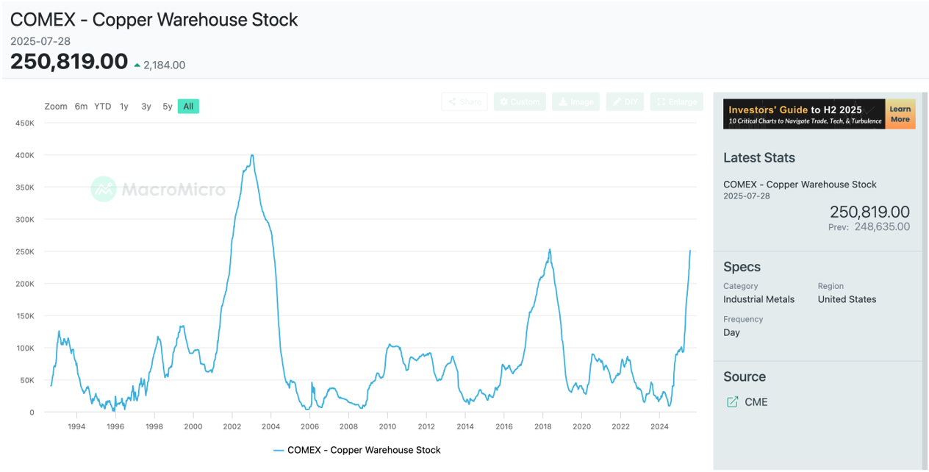Switch zoom range to 3y
Viewport: 929px width, 472px height.
[x=146, y=107]
